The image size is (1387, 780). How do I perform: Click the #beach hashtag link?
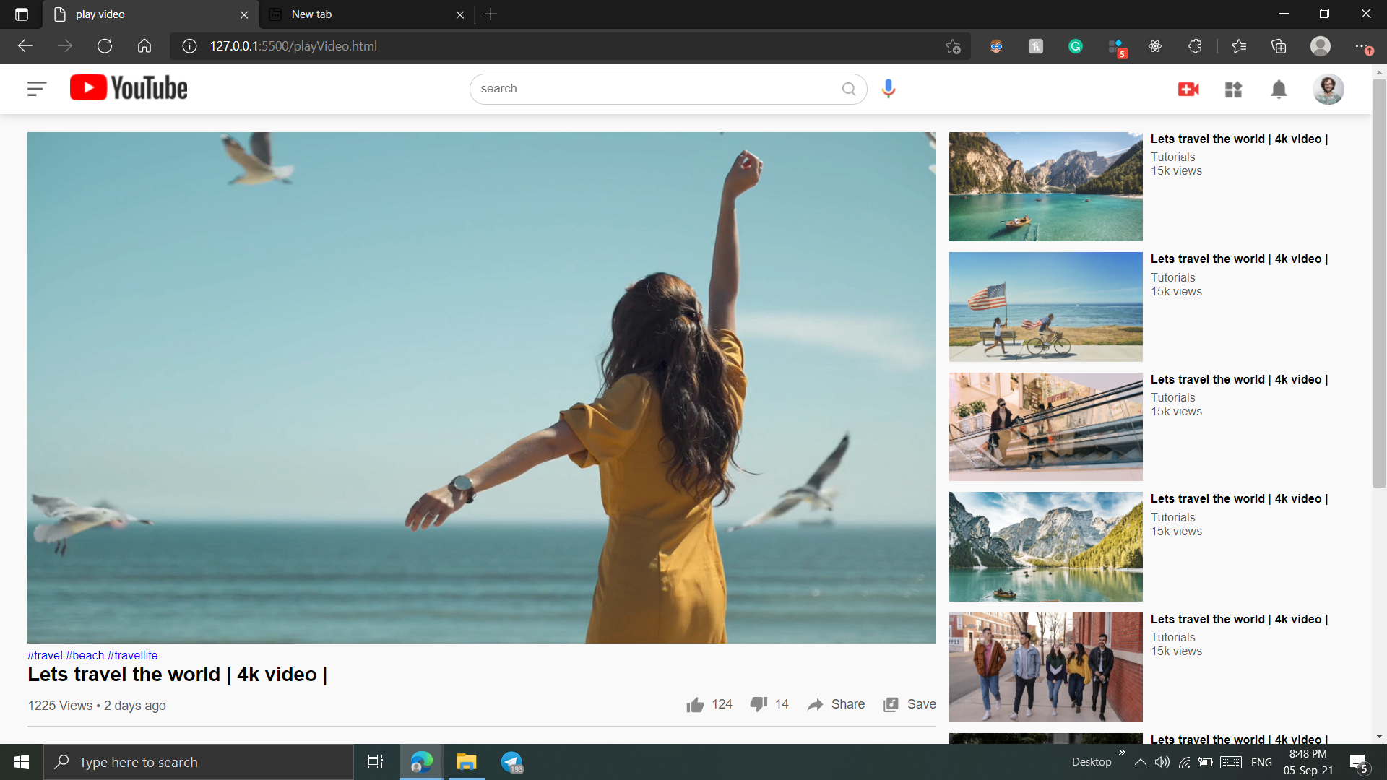click(85, 655)
